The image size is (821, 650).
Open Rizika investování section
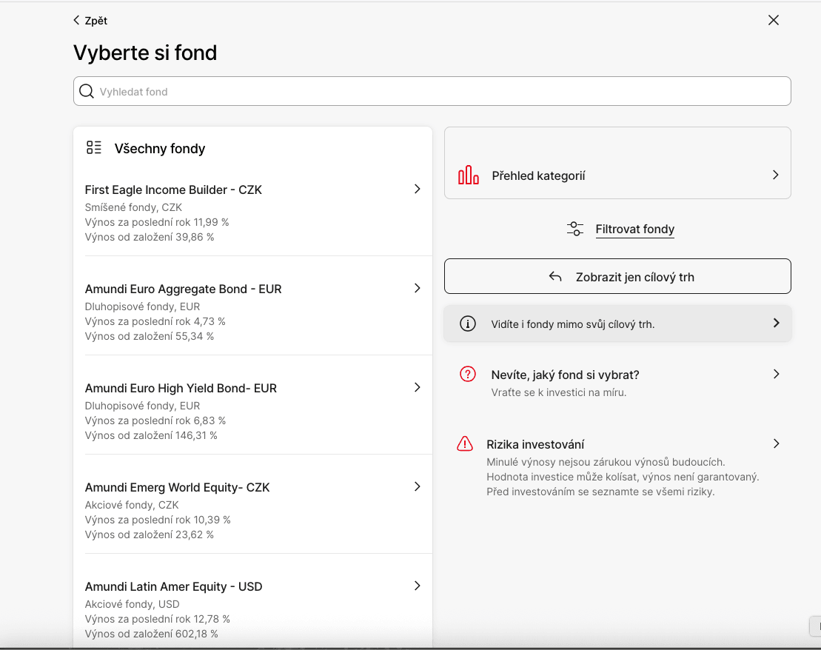(x=617, y=467)
